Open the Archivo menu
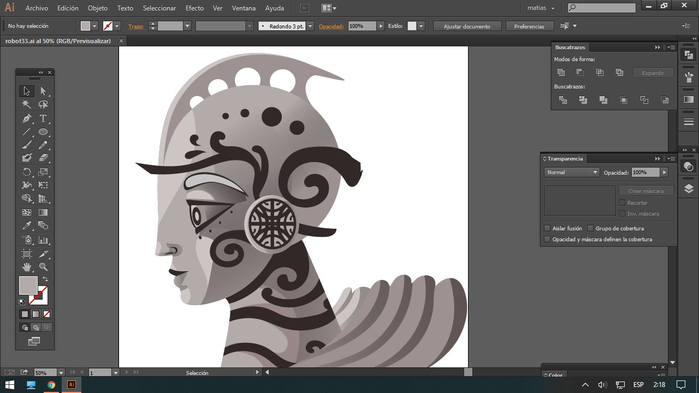 (x=37, y=8)
